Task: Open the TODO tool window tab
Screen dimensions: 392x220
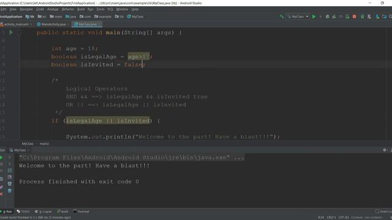Action: click(x=23, y=211)
